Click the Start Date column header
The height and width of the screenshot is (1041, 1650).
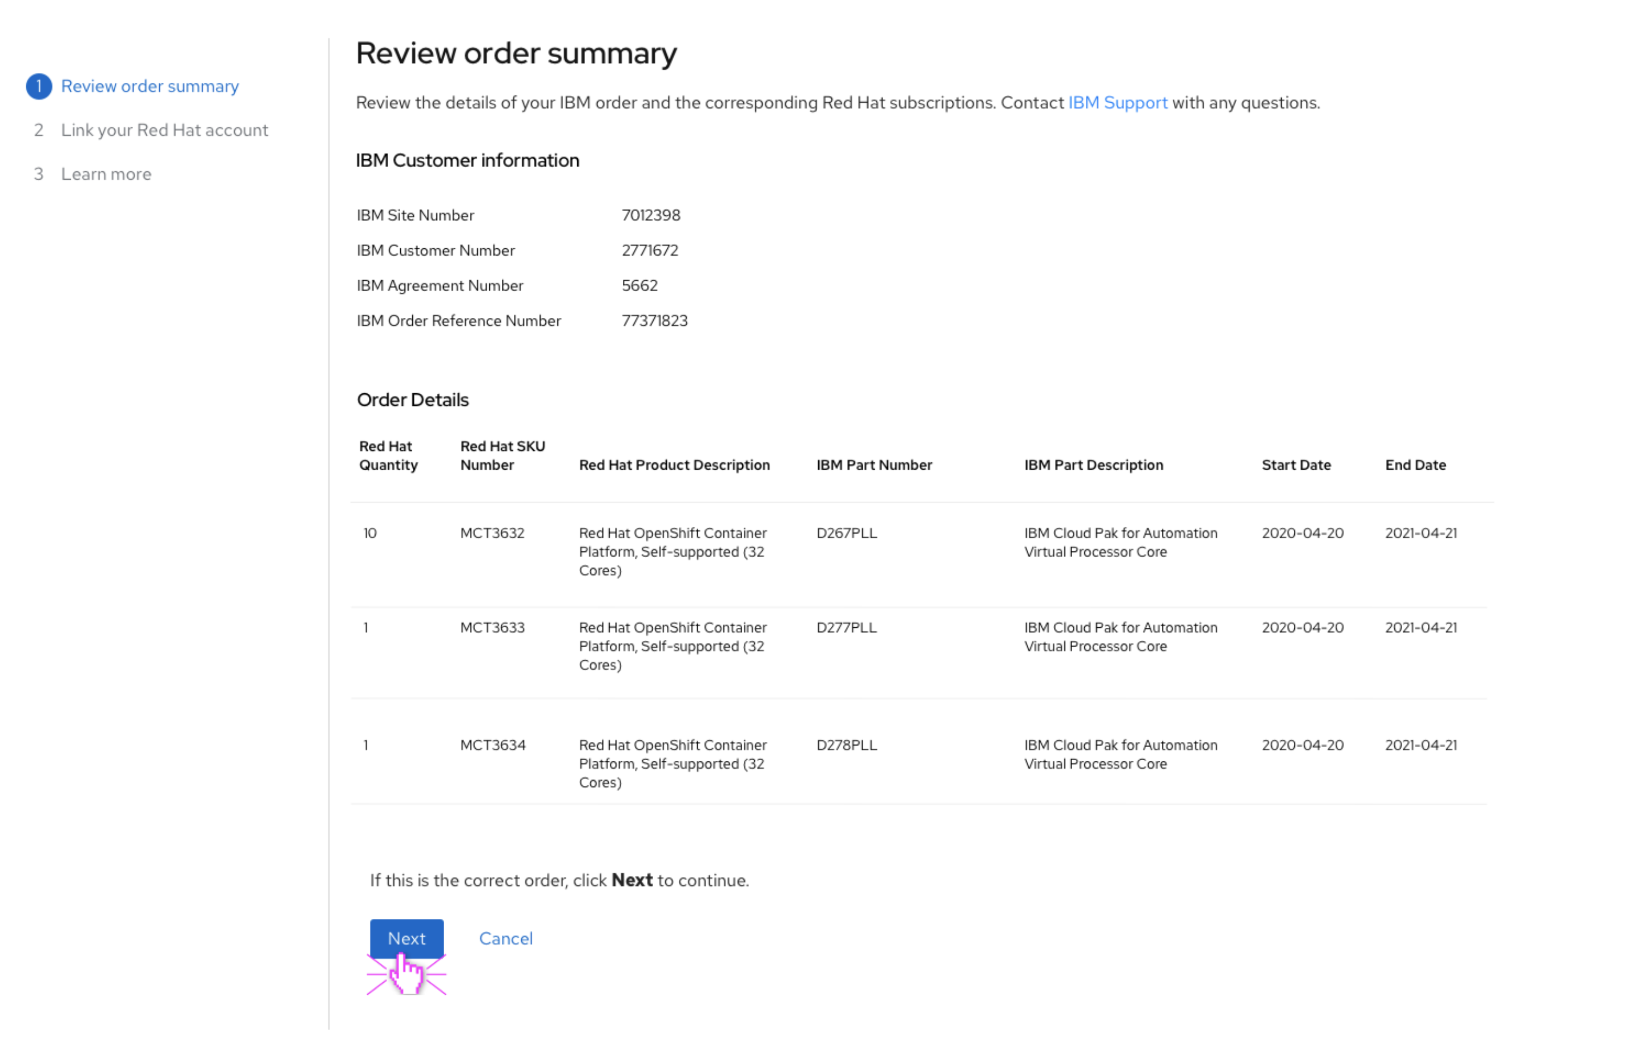pos(1296,465)
